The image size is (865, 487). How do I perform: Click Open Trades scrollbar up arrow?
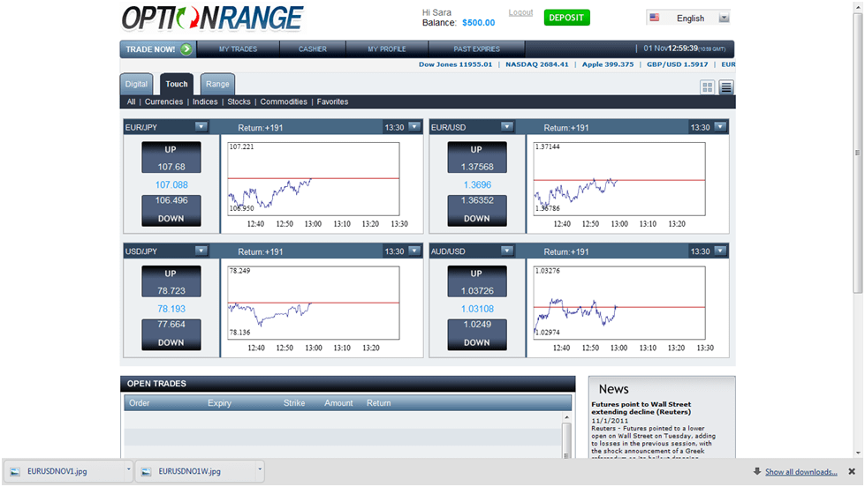tap(566, 417)
